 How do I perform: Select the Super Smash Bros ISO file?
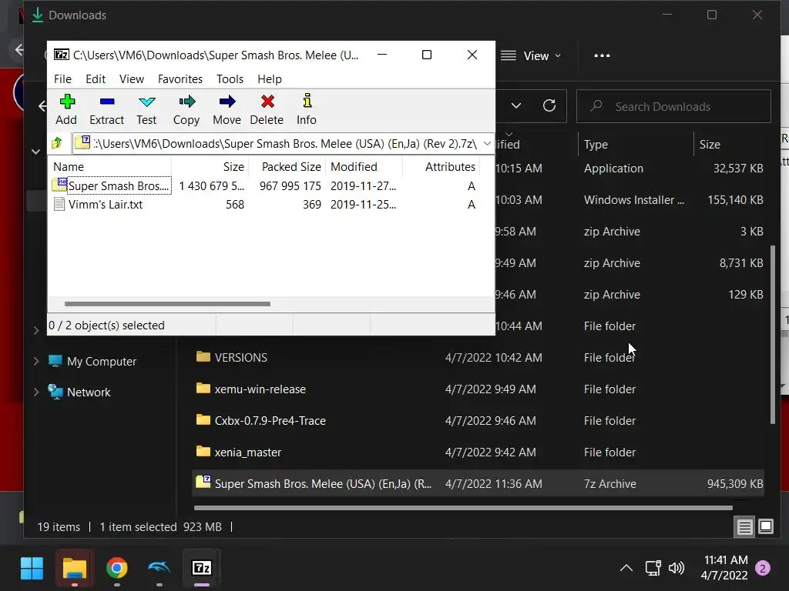(x=111, y=186)
